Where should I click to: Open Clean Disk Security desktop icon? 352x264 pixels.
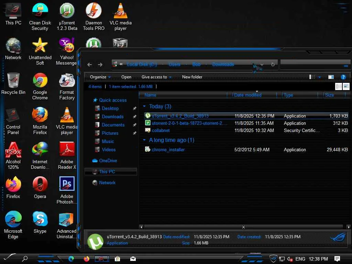[x=40, y=17]
